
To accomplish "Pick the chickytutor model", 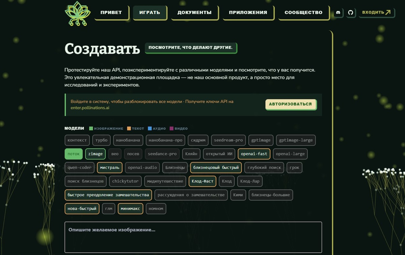I will [x=126, y=181].
